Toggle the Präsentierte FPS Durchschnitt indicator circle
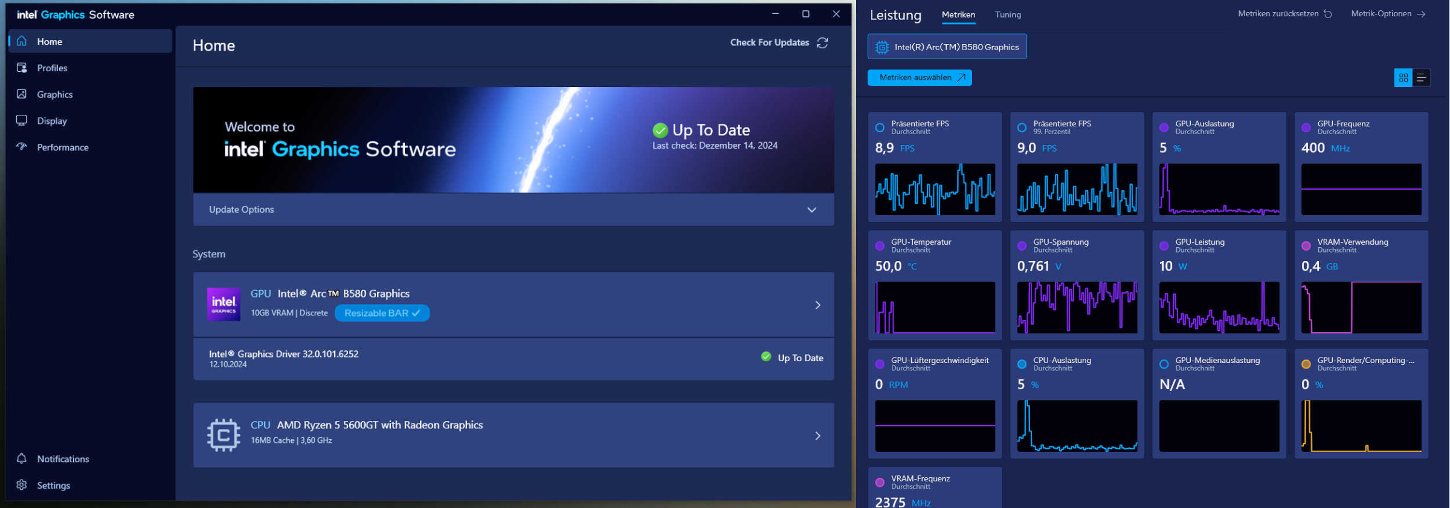 (880, 127)
